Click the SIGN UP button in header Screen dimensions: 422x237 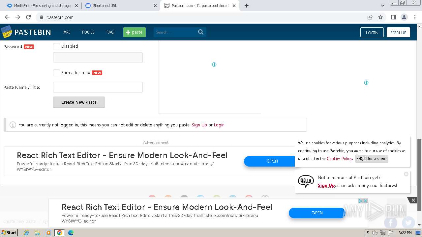pos(398,32)
